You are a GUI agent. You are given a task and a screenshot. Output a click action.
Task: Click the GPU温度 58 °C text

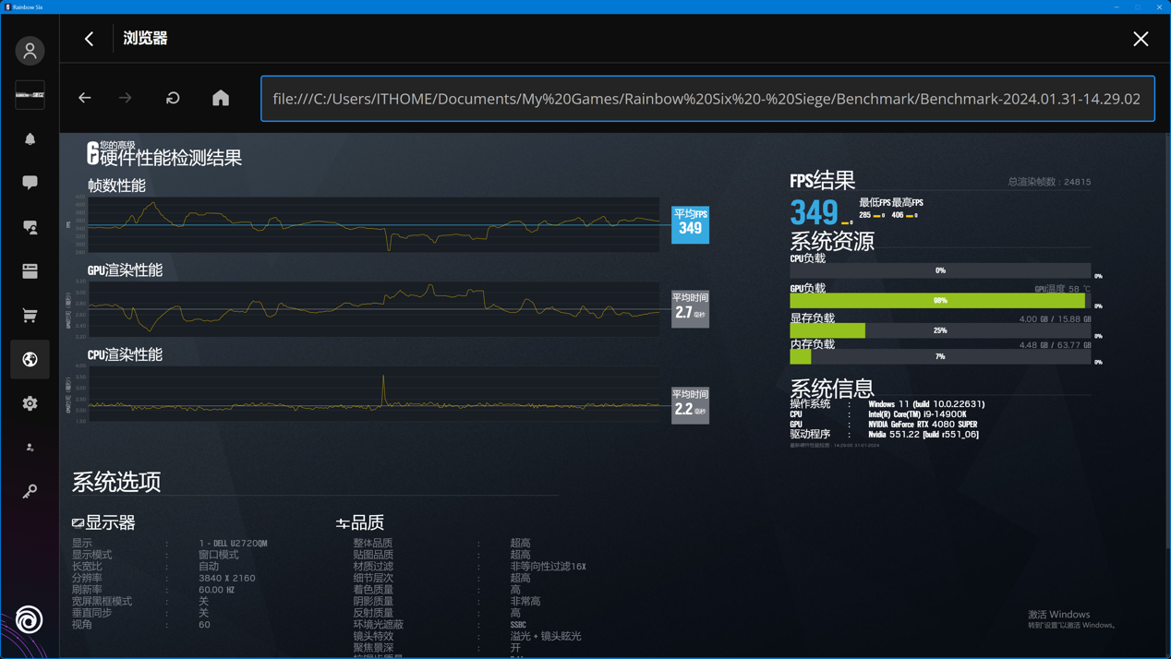coord(1062,289)
